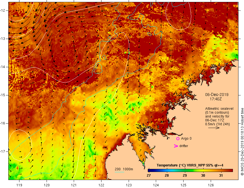Screen dimensions: 244x188
Task: Click the magenta Argo circle legend symbol
Action: (x=178, y=139)
